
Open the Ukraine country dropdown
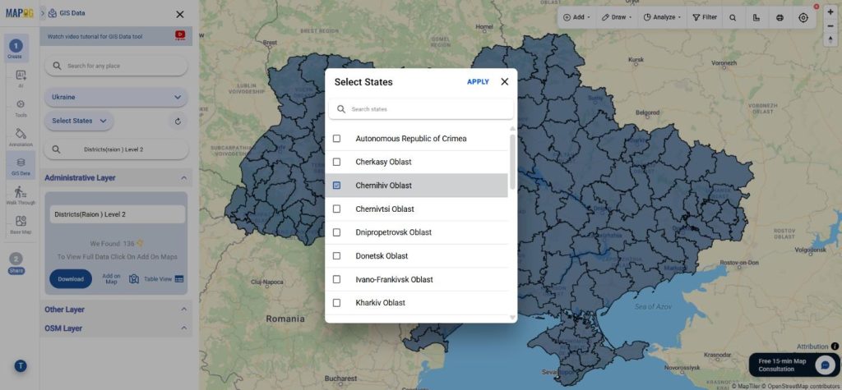point(116,97)
